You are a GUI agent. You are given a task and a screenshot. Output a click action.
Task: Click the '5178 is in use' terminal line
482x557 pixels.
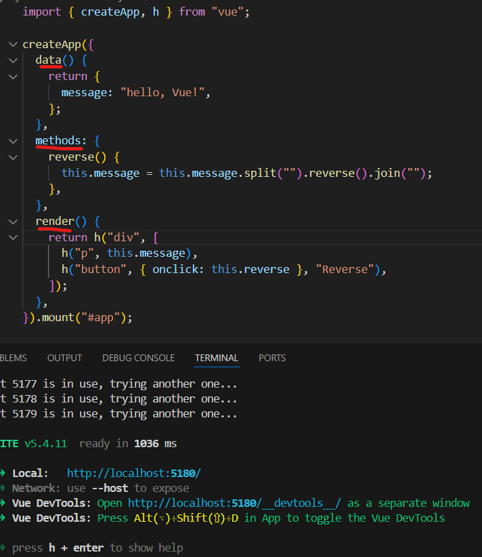[x=118, y=399]
